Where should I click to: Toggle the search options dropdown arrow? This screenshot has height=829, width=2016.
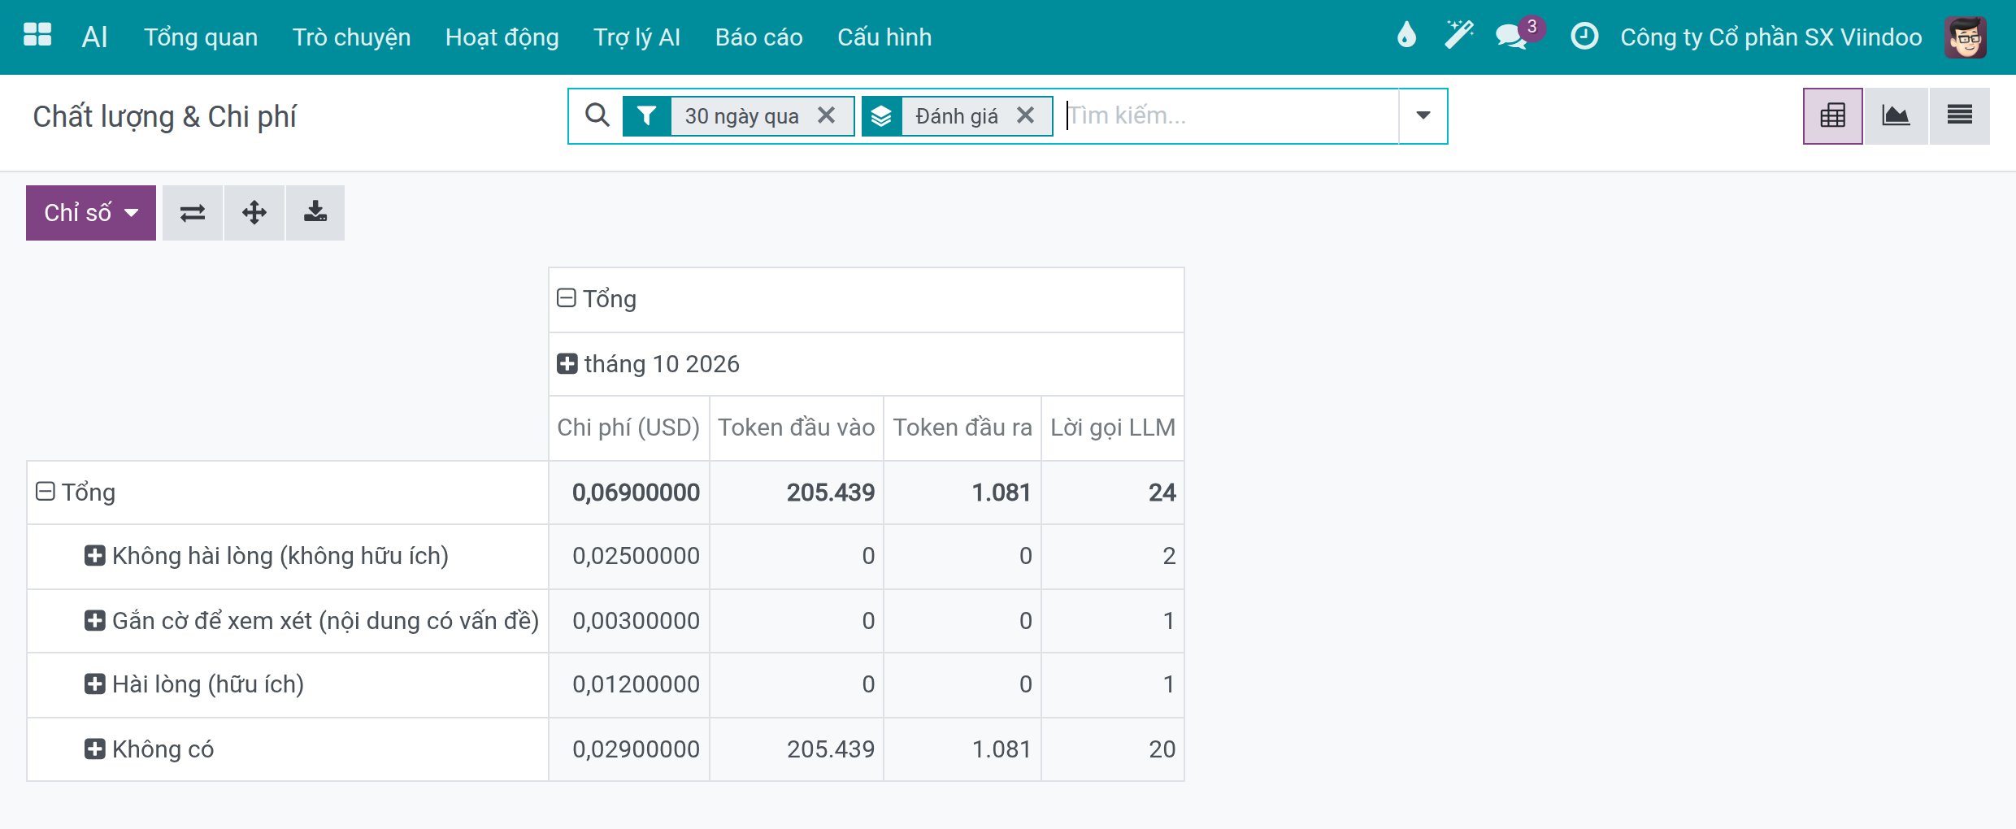click(1423, 116)
